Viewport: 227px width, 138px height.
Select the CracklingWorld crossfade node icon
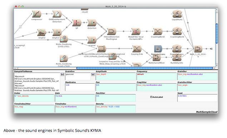click(x=158, y=31)
